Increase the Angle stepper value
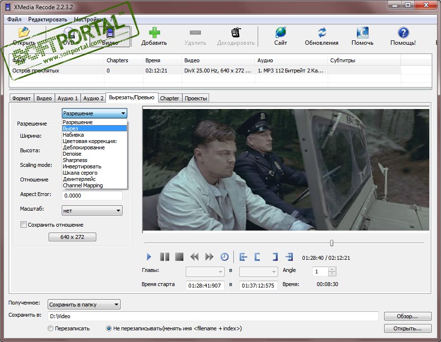Viewport: 441px width, 342px height. coord(332,270)
